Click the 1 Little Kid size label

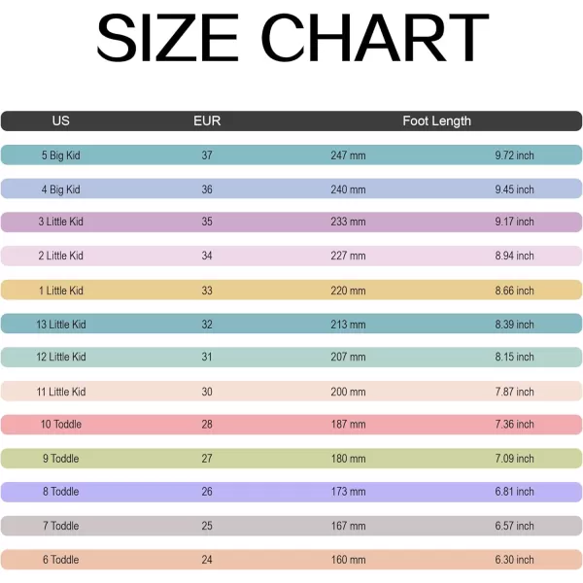[61, 291]
